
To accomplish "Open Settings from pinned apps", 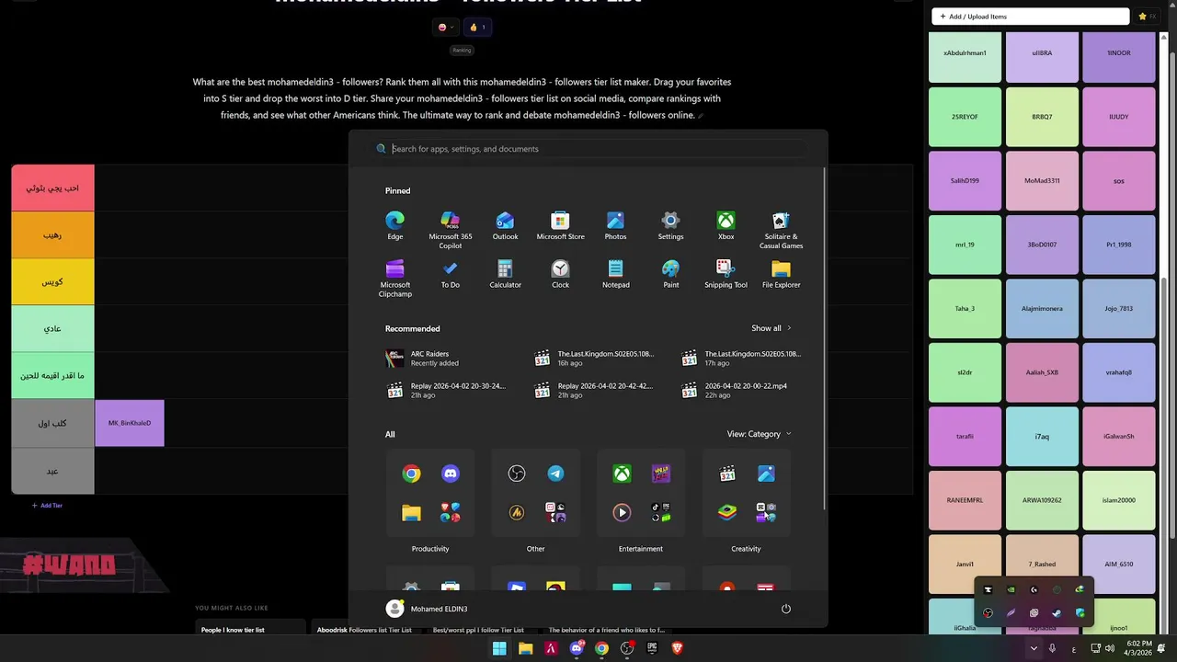I will [670, 226].
